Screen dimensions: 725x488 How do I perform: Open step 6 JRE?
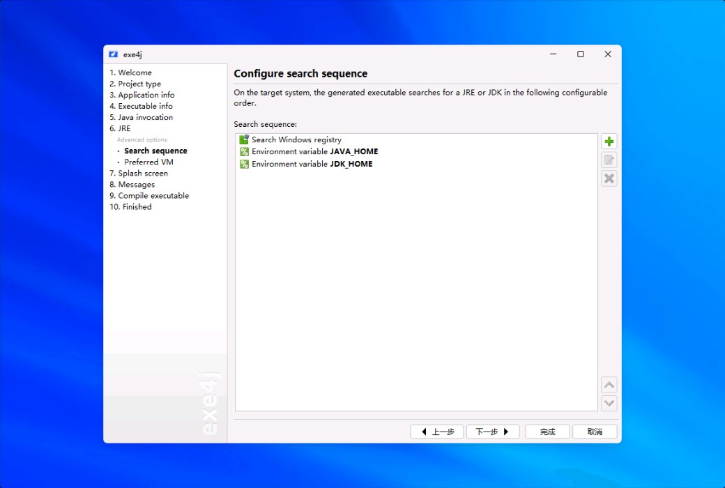click(x=120, y=128)
